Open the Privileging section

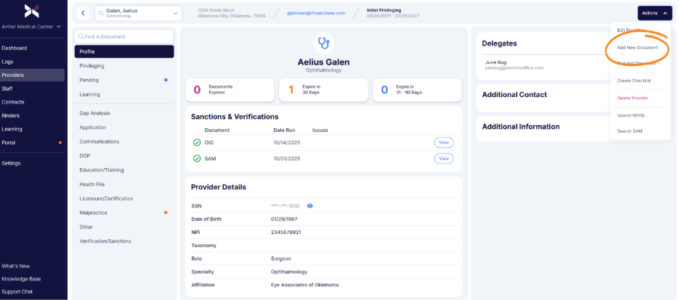(92, 66)
